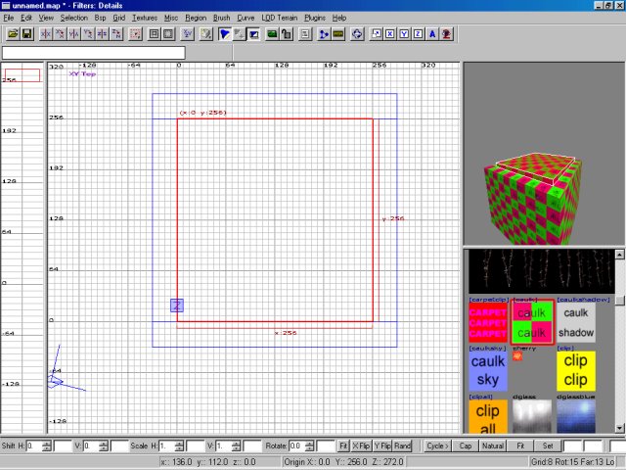
Task: Click the Cap button
Action: tap(466, 446)
